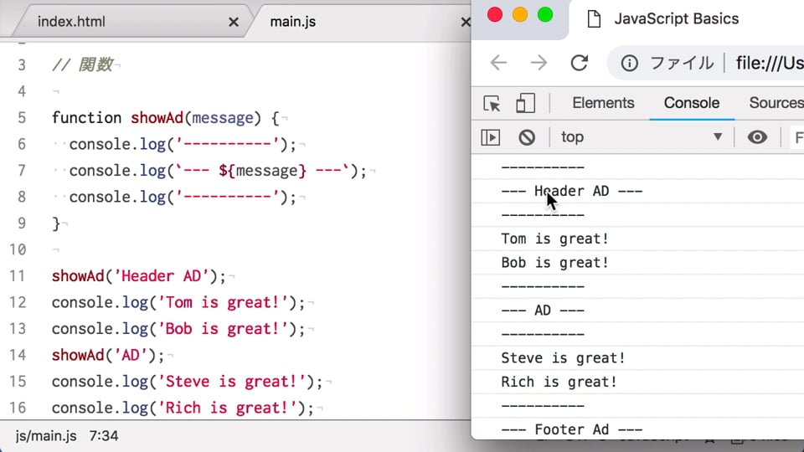
Task: Reload the JavaScript Basics page
Action: point(580,63)
